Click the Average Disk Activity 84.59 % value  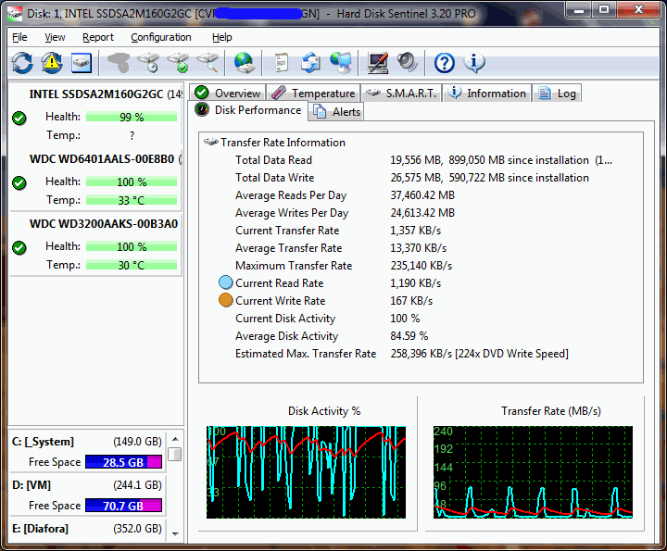[409, 336]
